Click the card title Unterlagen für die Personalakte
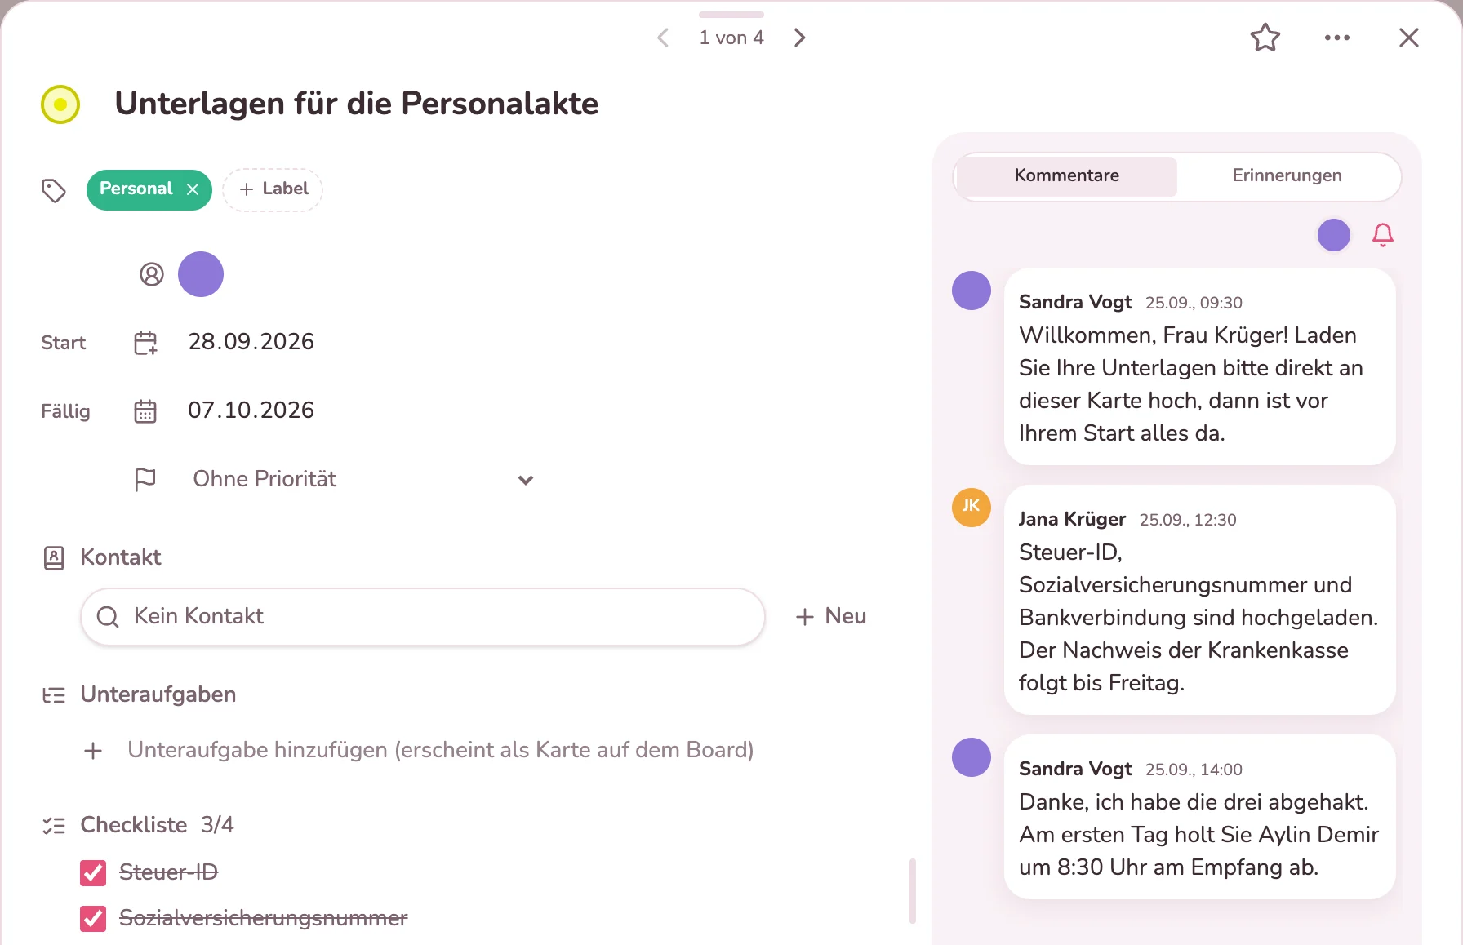The height and width of the screenshot is (945, 1463). (x=357, y=104)
